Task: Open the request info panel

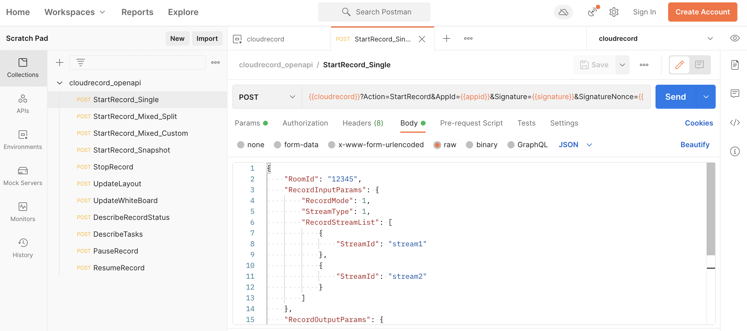Action: pos(735,151)
